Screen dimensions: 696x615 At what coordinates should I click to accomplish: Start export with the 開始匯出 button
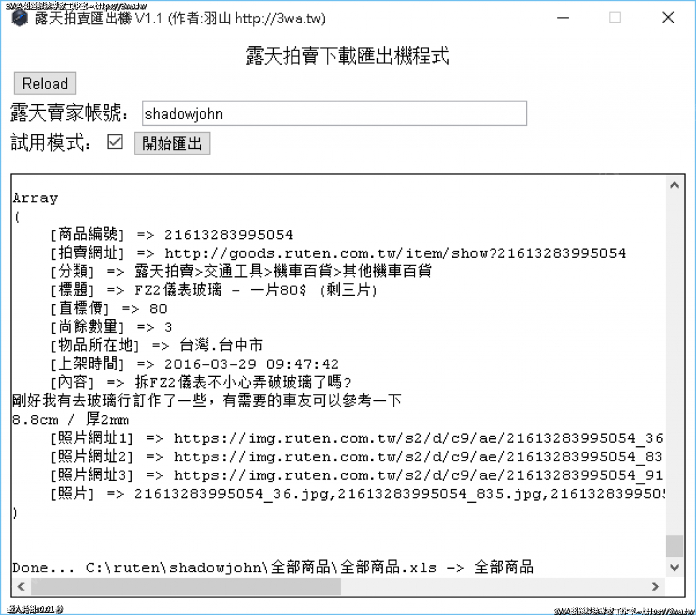click(172, 144)
